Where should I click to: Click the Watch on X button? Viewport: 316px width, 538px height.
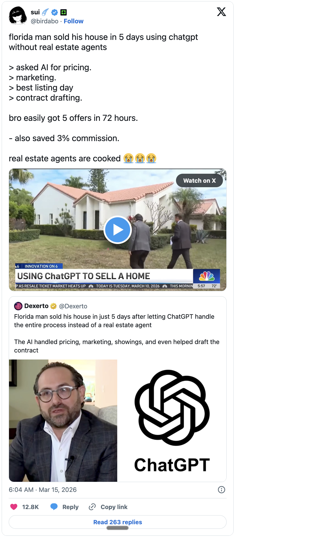point(199,181)
